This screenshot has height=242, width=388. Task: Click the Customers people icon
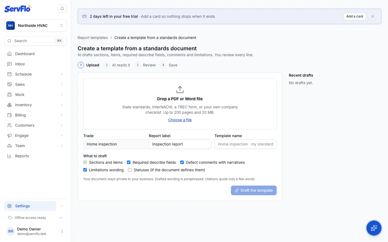pyautogui.click(x=9, y=125)
